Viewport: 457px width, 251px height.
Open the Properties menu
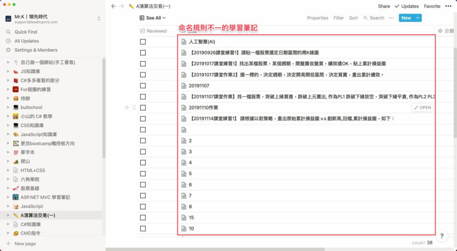coord(317,18)
